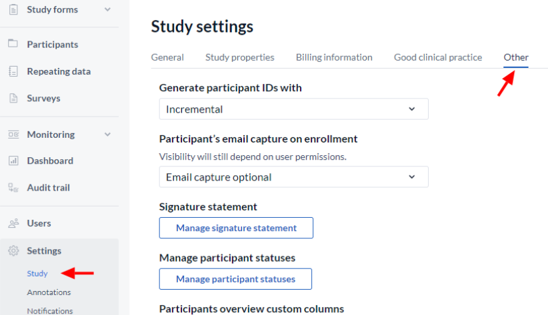This screenshot has width=548, height=315.
Task: Open the Email capture optional dropdown
Action: pos(293,176)
